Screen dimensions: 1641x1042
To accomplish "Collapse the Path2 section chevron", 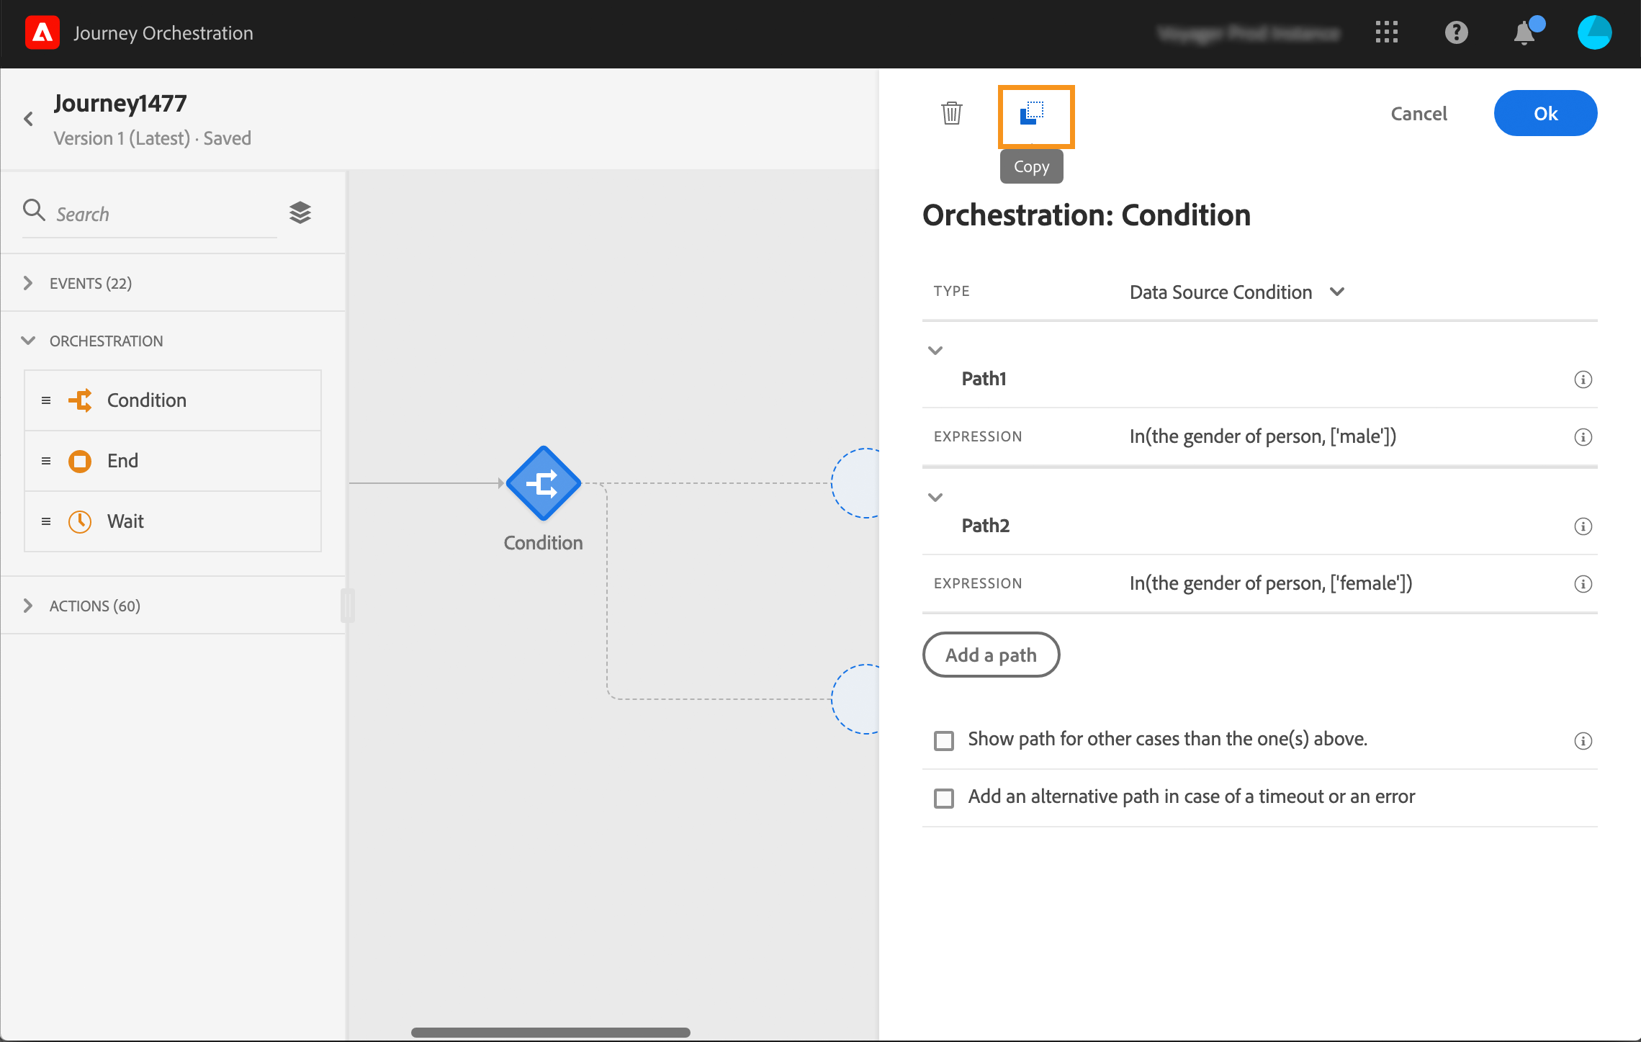I will [935, 497].
